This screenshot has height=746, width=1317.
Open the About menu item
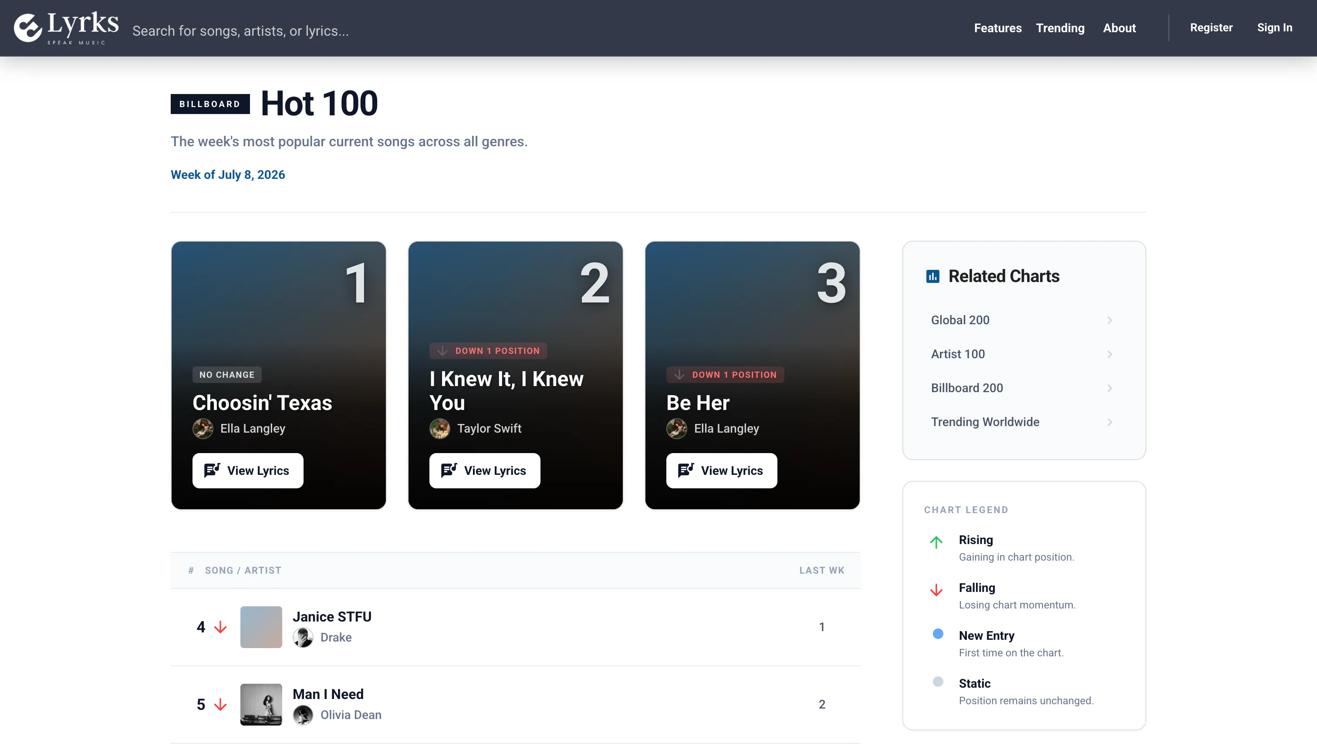1119,28
